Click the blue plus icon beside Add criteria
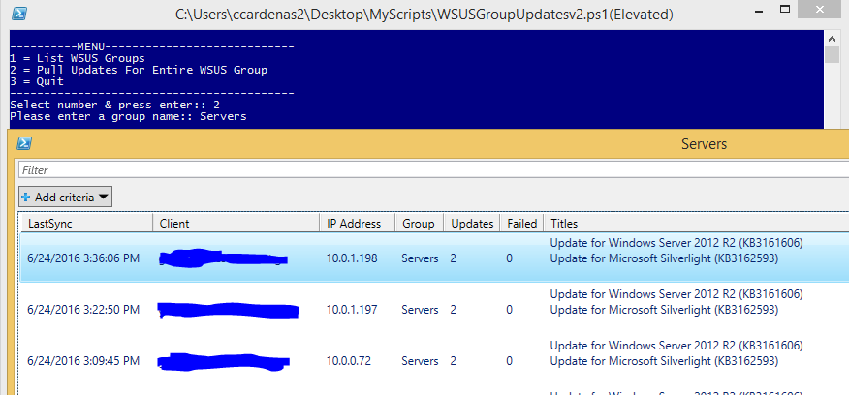The height and width of the screenshot is (395, 849). click(26, 197)
